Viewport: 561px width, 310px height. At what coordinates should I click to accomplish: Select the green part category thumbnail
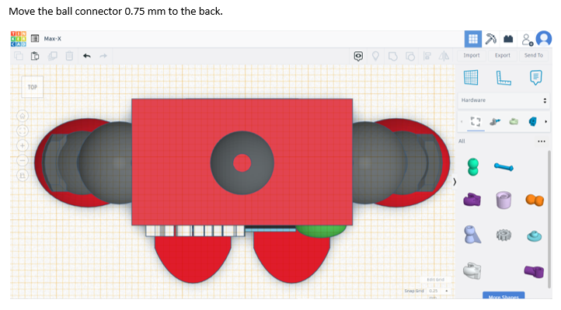coord(514,121)
